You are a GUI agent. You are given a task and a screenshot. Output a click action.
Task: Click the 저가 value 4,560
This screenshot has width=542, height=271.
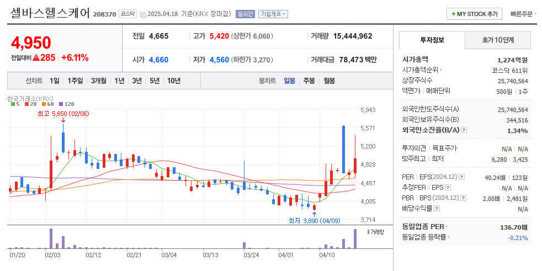click(219, 60)
